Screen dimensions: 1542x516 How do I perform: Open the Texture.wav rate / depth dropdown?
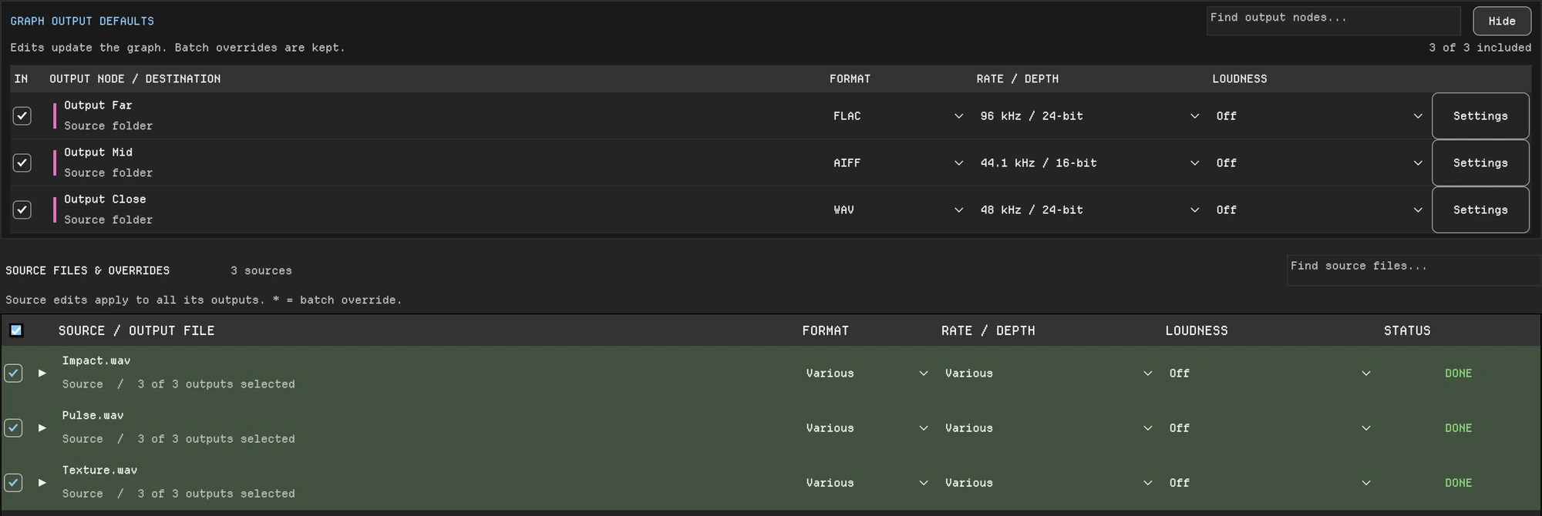click(1049, 483)
